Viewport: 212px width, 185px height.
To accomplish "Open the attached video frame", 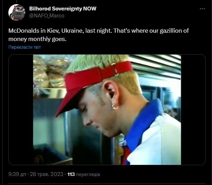I will point(107,110).
